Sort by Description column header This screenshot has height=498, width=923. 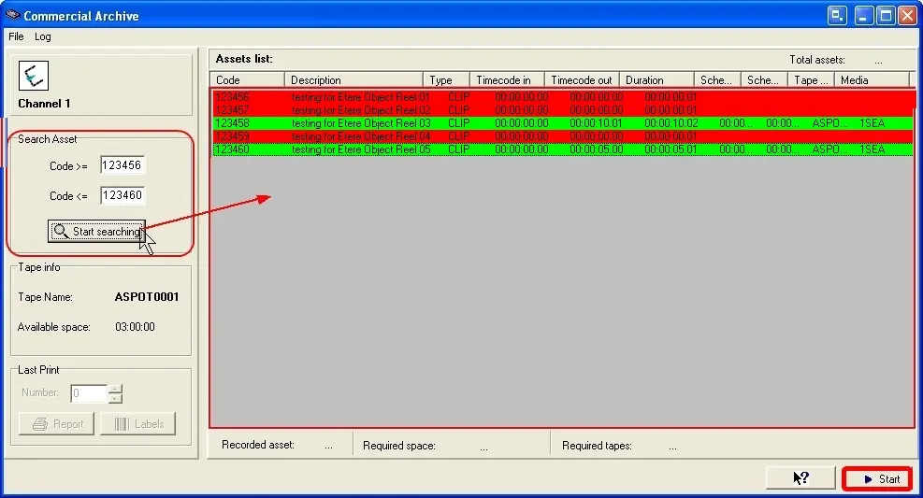tap(353, 80)
